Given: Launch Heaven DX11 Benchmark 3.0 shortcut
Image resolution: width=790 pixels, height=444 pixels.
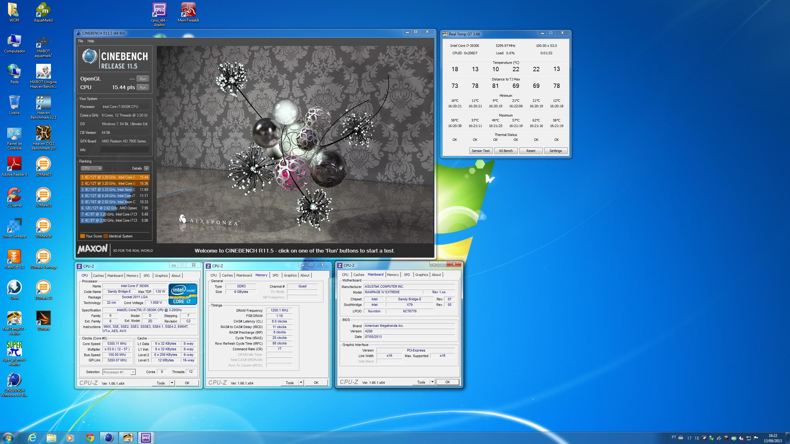Looking at the screenshot, I should [x=43, y=138].
